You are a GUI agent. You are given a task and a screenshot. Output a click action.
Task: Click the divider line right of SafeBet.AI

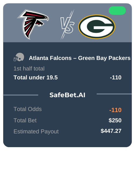coord(114,94)
